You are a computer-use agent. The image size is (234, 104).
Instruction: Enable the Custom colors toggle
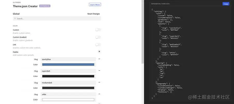click(98, 30)
